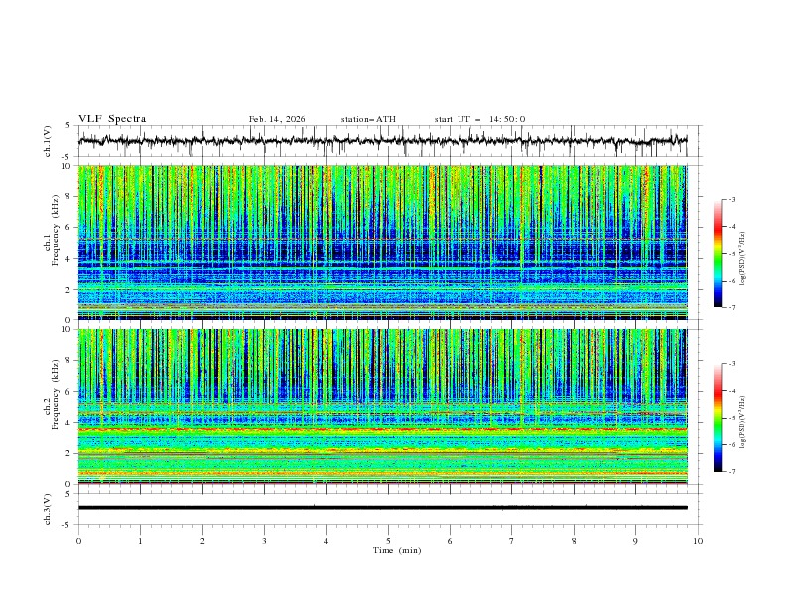Click the 'start UT = 14:50:0' label
Screen dimensions: 786x607
pos(479,119)
